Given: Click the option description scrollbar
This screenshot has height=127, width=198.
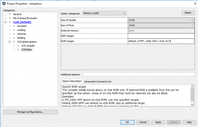Looking at the screenshot, I should pyautogui.click(x=192, y=95).
